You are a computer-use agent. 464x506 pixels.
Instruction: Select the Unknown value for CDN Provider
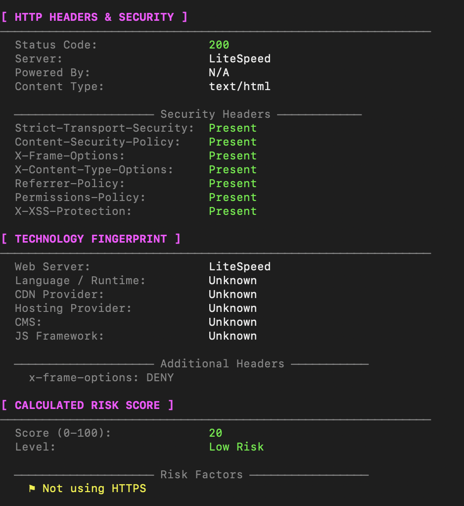click(x=232, y=295)
